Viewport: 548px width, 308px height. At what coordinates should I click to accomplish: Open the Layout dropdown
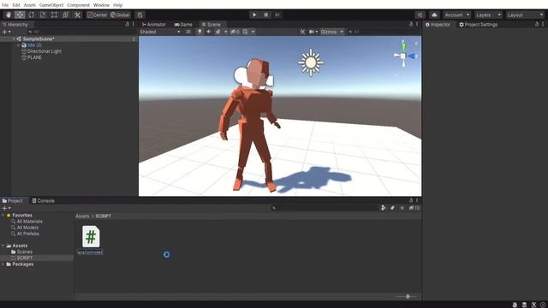tap(525, 15)
